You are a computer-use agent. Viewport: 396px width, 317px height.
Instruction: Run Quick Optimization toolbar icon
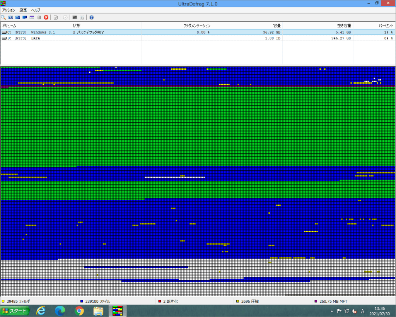[x=18, y=17]
